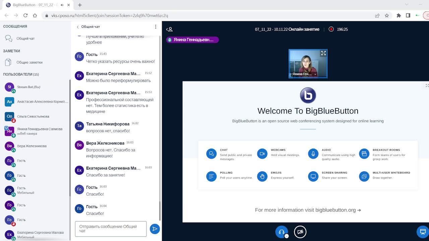Click the share webcam button

point(300,232)
